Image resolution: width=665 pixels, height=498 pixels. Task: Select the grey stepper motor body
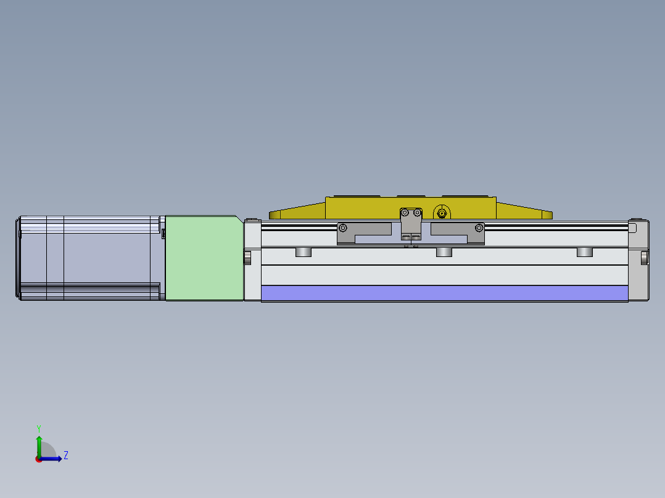(x=90, y=258)
